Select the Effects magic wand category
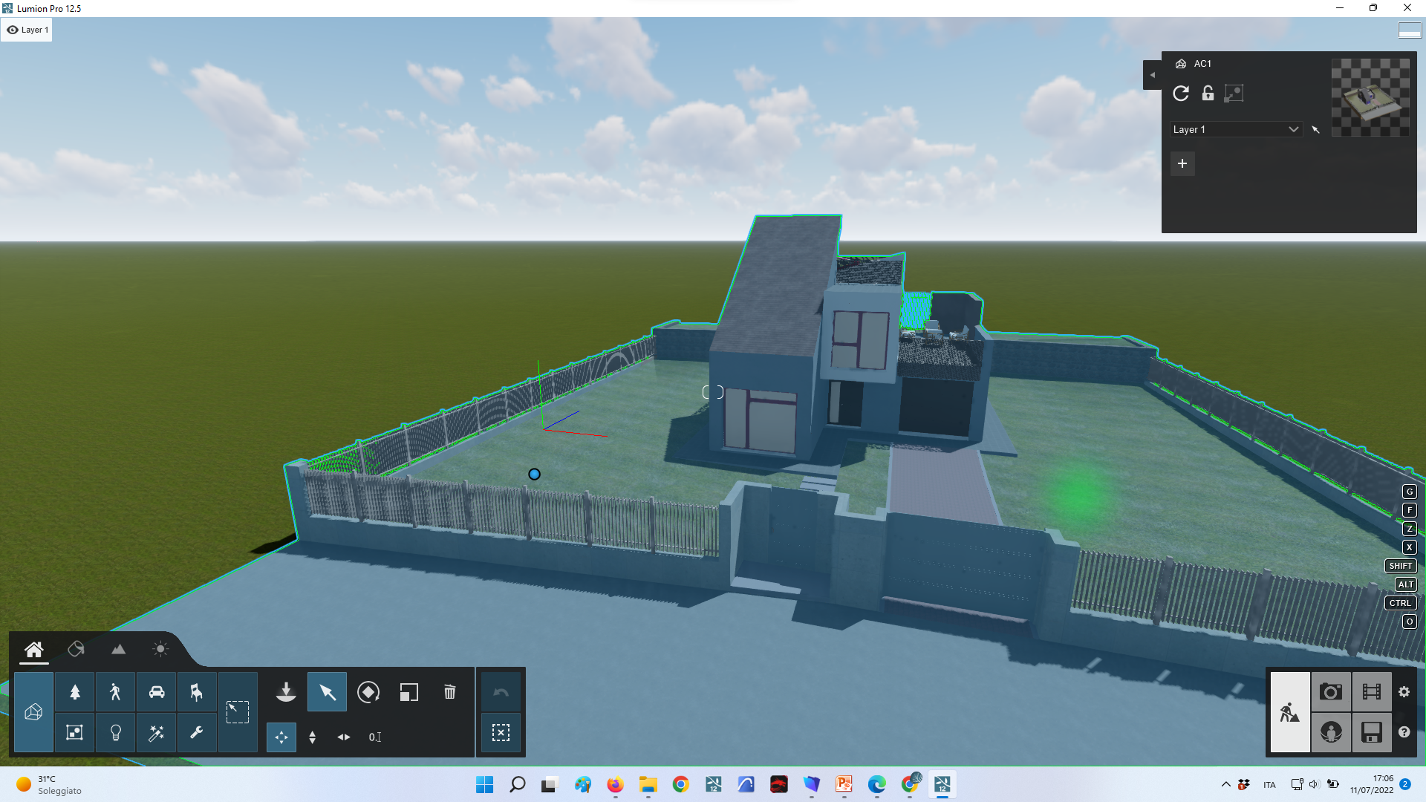 (157, 733)
